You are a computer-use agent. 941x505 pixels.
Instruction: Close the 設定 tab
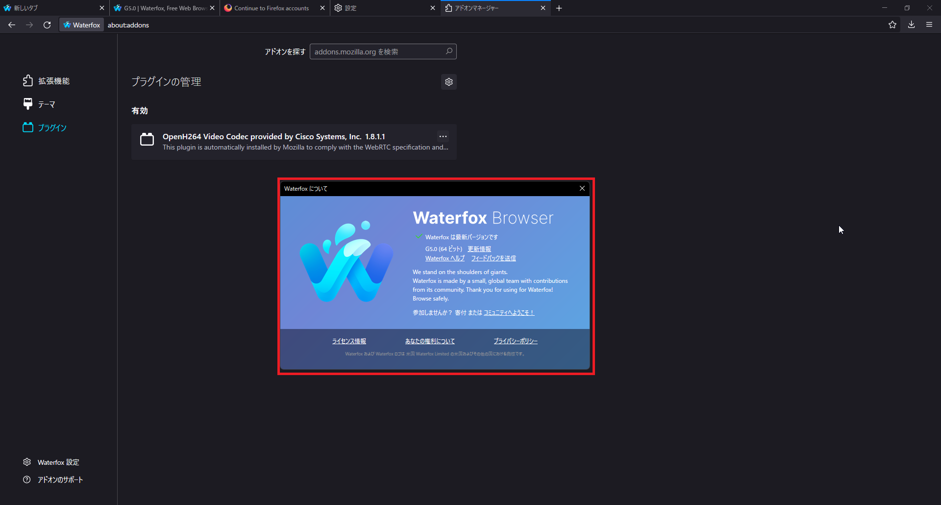(433, 8)
